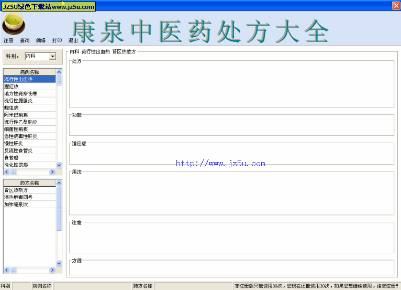This screenshot has height=290, width=401.
Task: Select 流行性乙型脑炎 case row
Action: click(x=29, y=122)
